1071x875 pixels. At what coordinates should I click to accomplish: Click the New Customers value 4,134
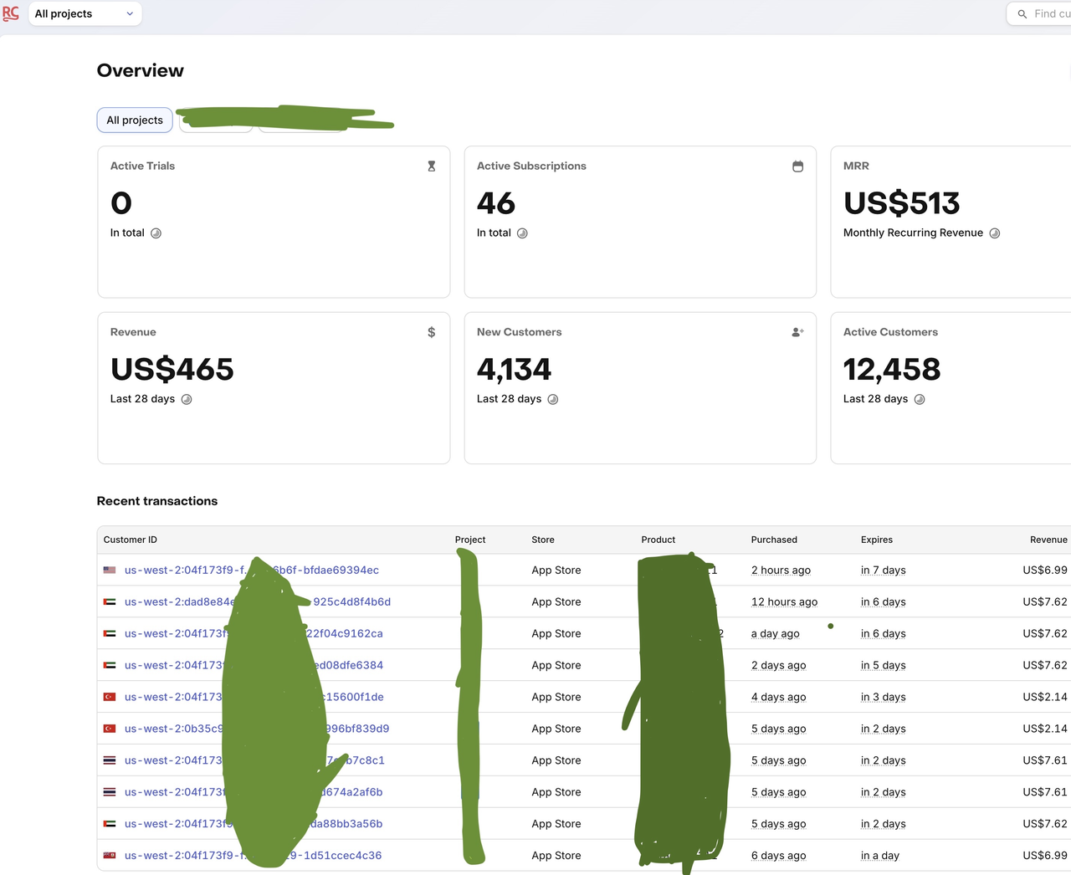(514, 369)
